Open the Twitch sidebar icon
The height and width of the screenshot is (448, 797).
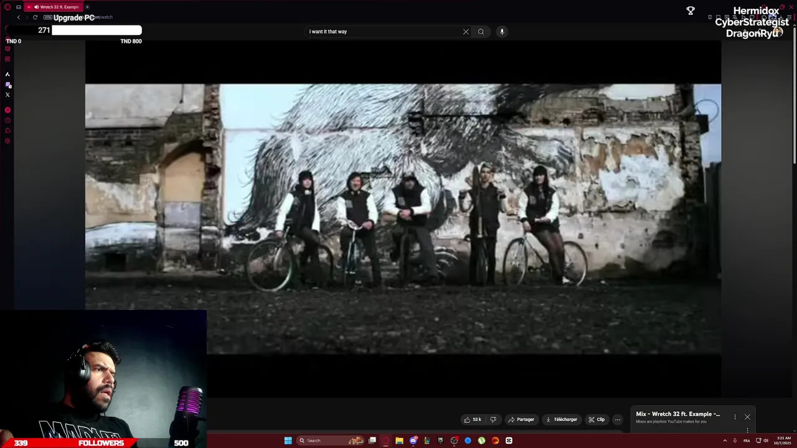point(7,85)
